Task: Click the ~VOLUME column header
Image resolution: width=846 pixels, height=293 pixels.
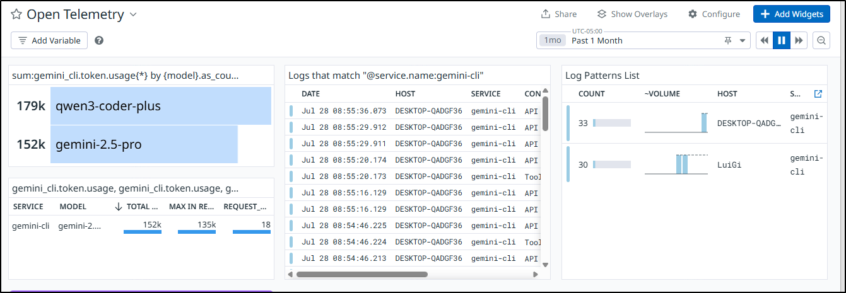Action: pyautogui.click(x=662, y=94)
